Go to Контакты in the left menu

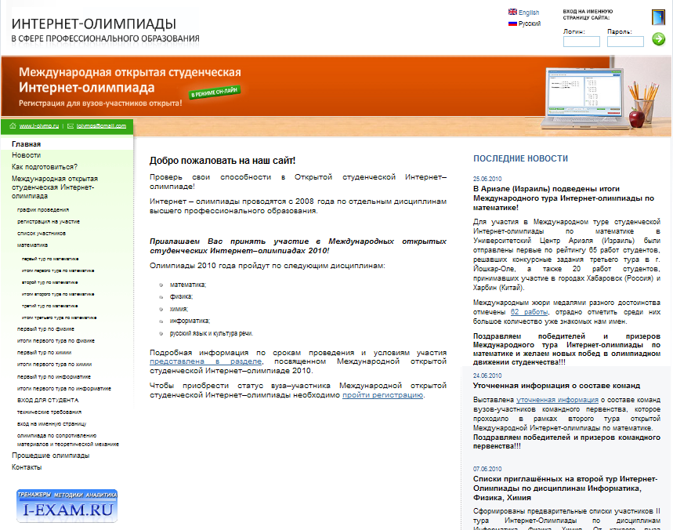(x=27, y=467)
